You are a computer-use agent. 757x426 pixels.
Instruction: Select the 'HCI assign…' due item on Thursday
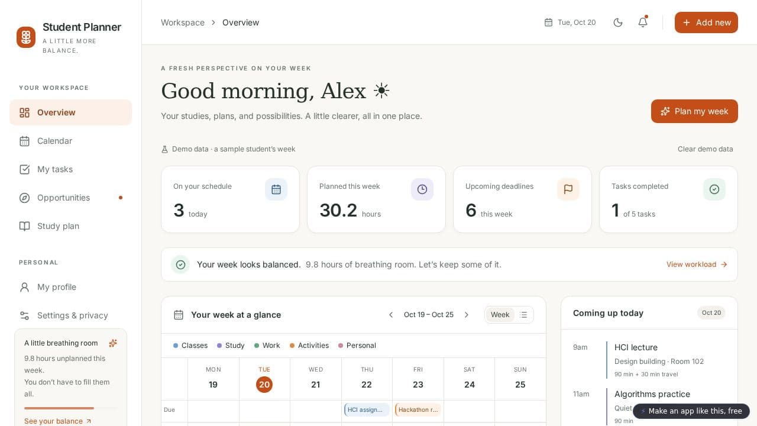[367, 409]
